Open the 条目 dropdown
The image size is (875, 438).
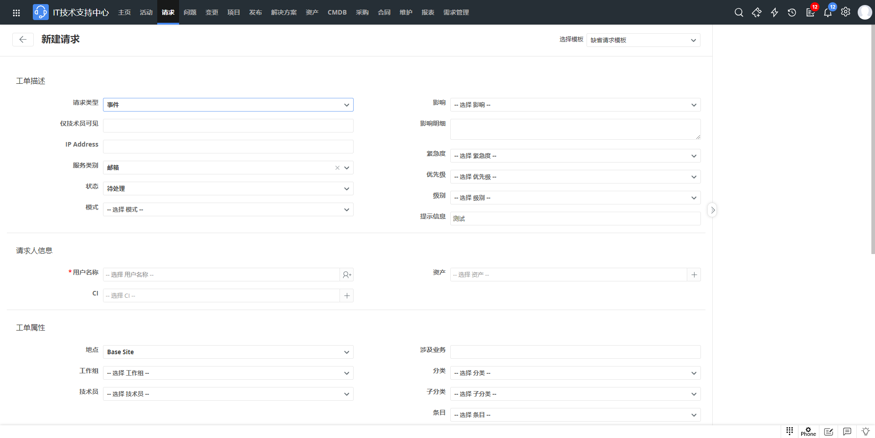pyautogui.click(x=576, y=415)
